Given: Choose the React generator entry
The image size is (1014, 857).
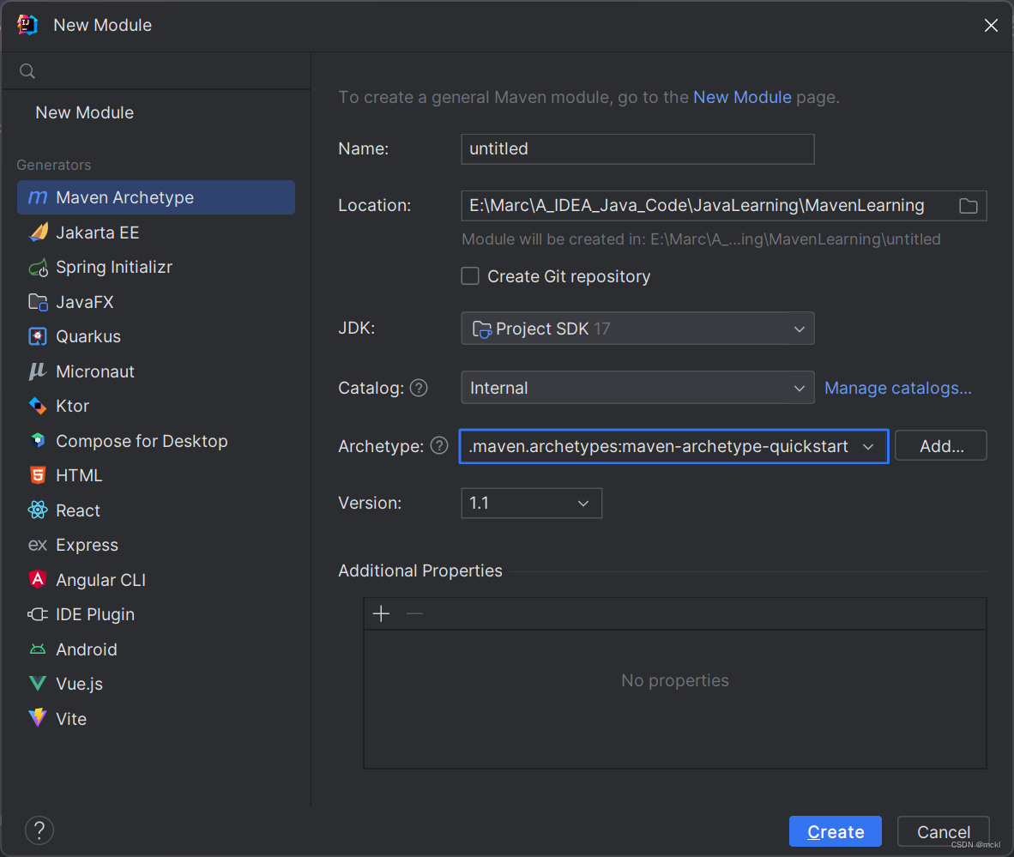Looking at the screenshot, I should [x=156, y=510].
